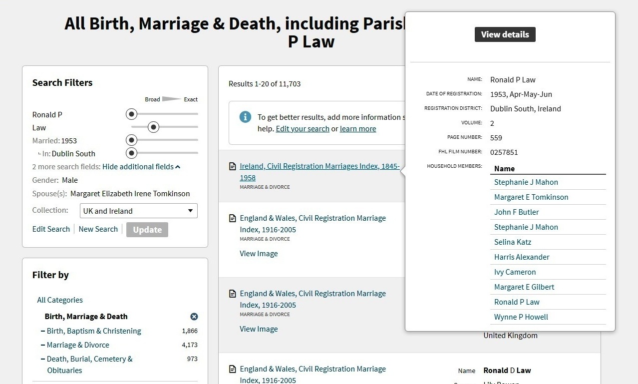Screen dimensions: 638x384
Task: Click the Dublin South location slider handle
Action: click(131, 153)
